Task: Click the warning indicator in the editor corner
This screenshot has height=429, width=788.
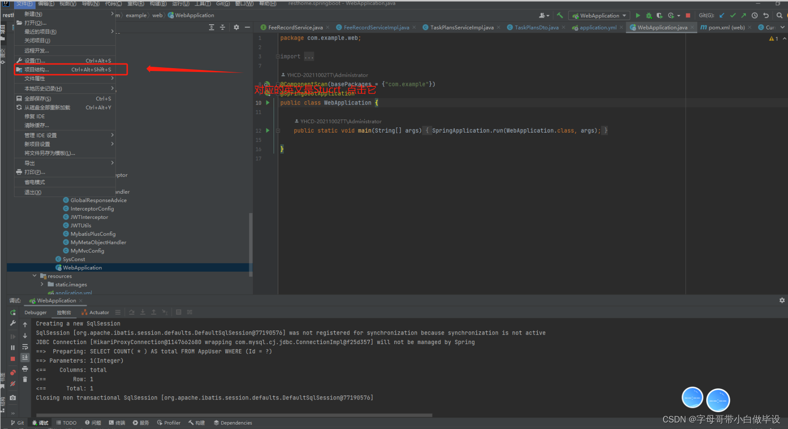Action: coord(774,39)
